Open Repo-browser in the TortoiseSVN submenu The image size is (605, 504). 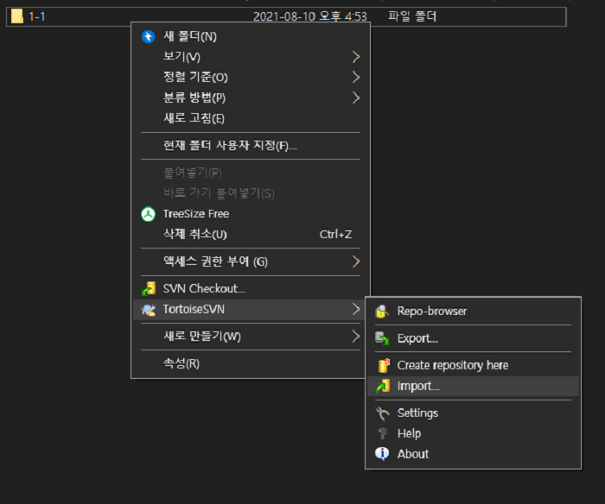473,312
